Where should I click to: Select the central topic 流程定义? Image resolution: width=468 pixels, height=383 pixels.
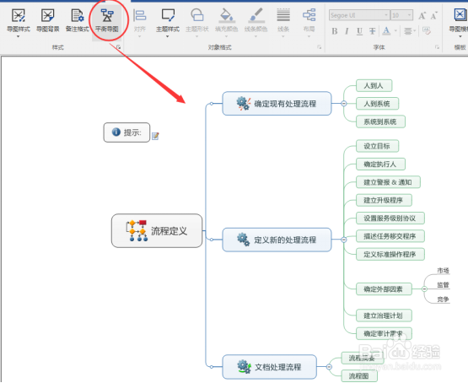point(157,231)
